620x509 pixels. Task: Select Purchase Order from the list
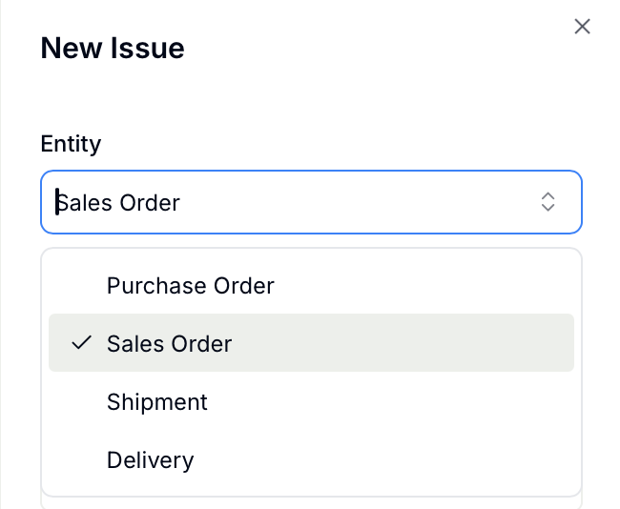pyautogui.click(x=311, y=285)
